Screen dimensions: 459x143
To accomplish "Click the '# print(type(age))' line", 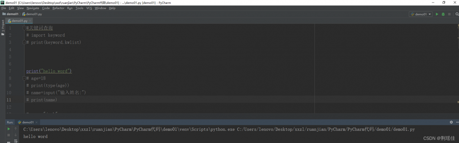I will (48, 85).
